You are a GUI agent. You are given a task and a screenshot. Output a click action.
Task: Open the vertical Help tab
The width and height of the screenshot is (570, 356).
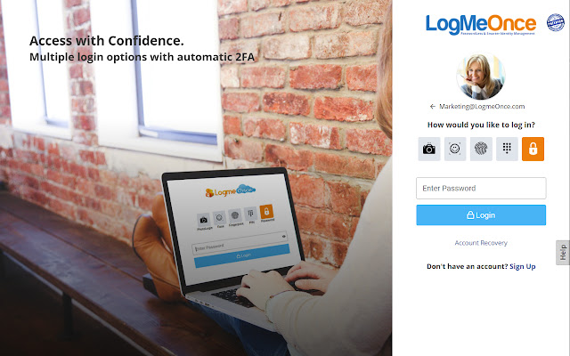point(563,253)
